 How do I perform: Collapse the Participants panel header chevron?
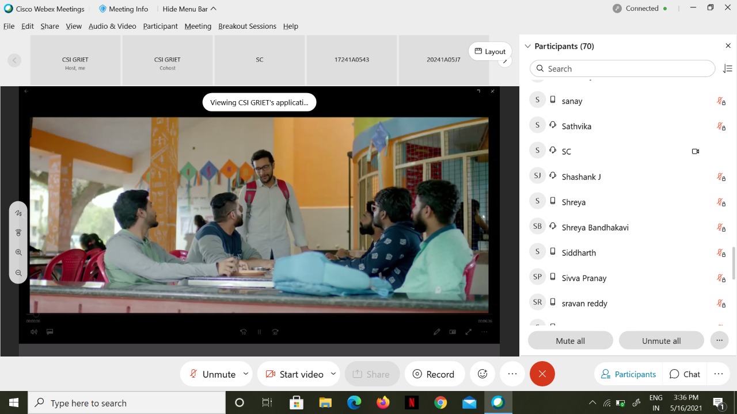coord(527,46)
